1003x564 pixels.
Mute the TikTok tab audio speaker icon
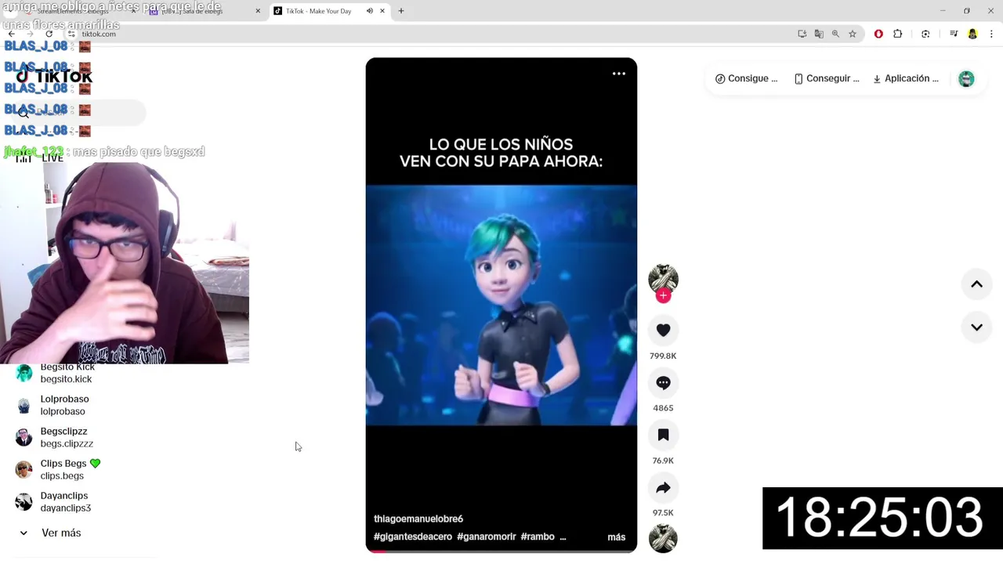pyautogui.click(x=369, y=11)
